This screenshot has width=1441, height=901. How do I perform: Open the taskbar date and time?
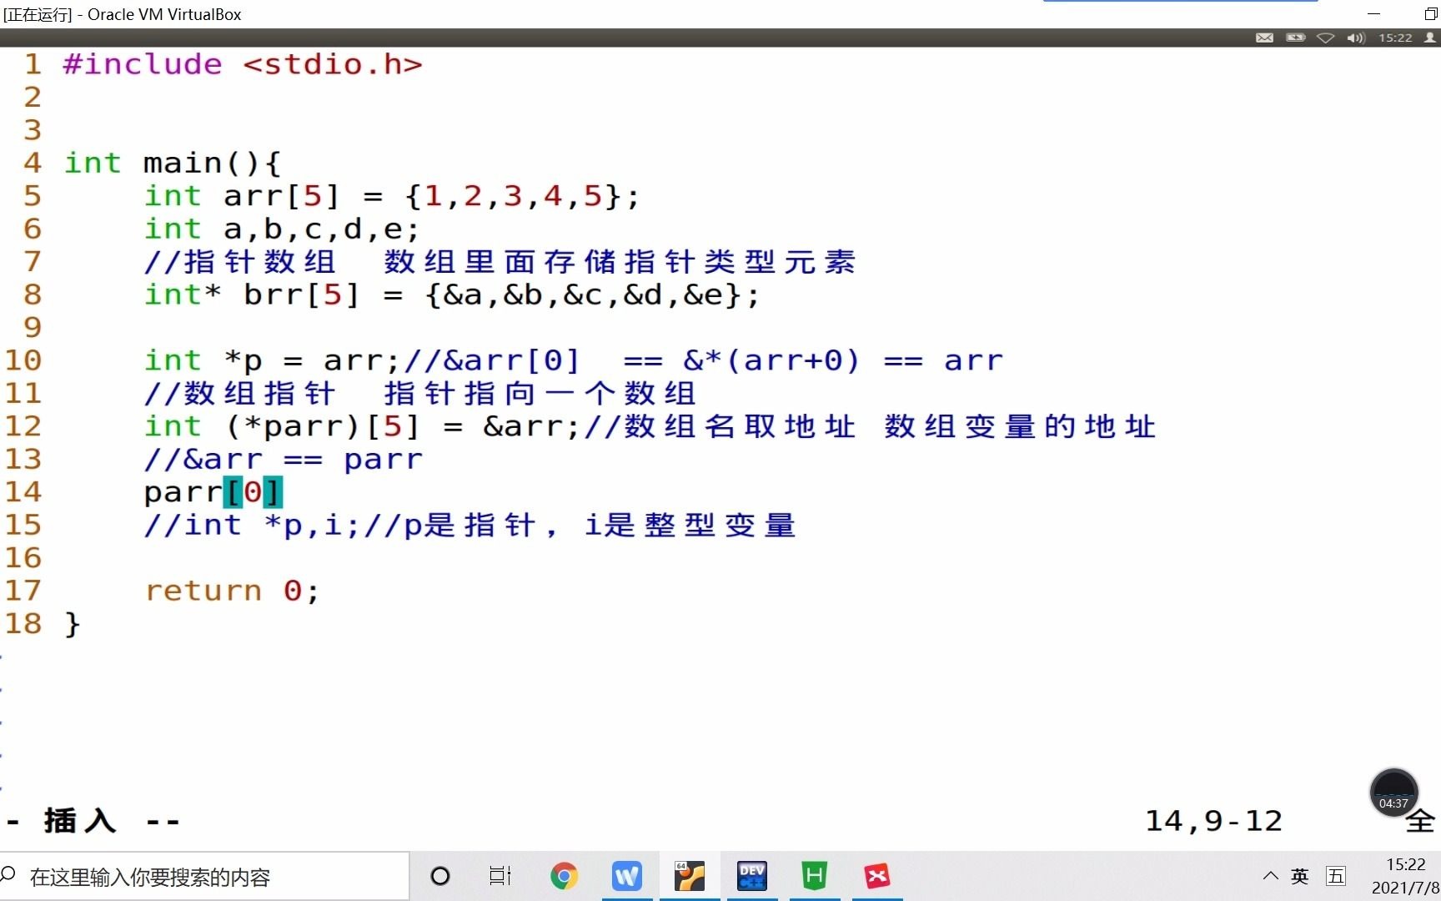[x=1405, y=876]
